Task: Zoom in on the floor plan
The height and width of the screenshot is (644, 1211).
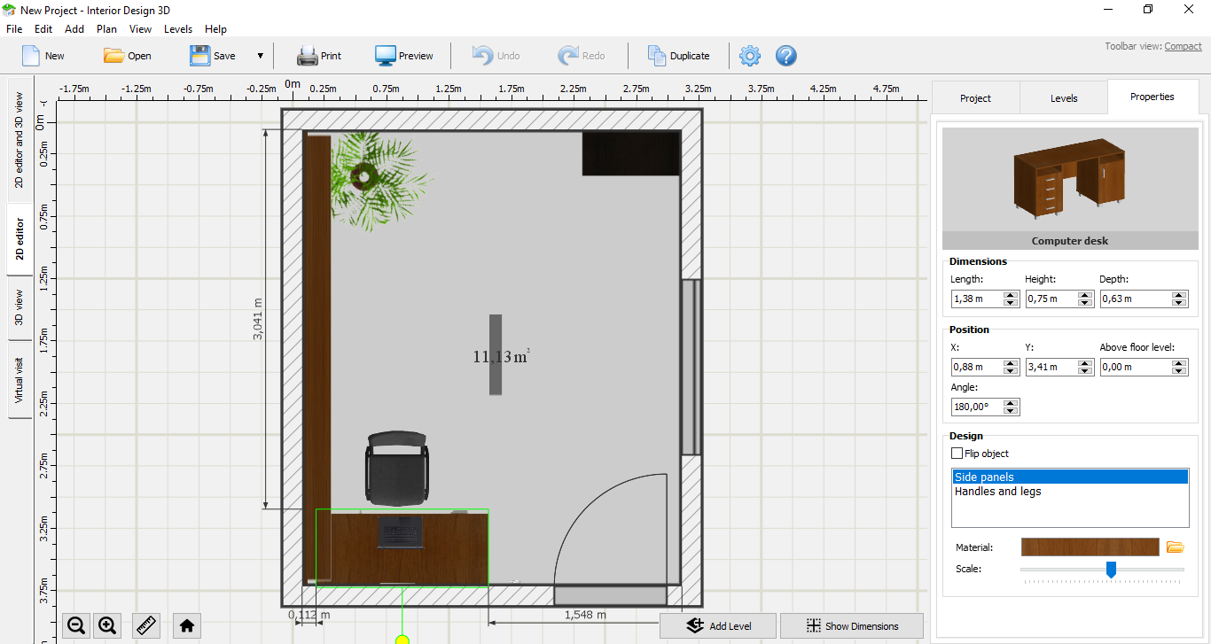Action: pyautogui.click(x=108, y=626)
